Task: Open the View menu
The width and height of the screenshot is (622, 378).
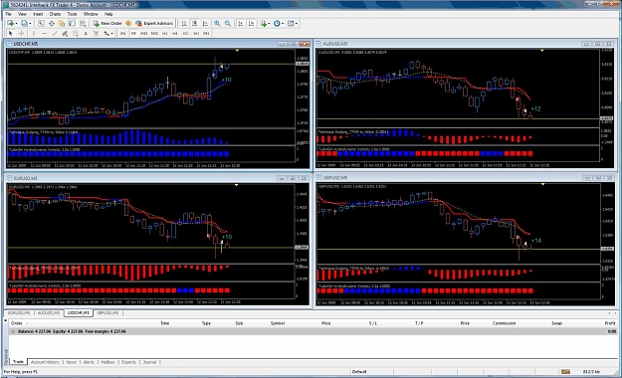Action: tap(22, 14)
